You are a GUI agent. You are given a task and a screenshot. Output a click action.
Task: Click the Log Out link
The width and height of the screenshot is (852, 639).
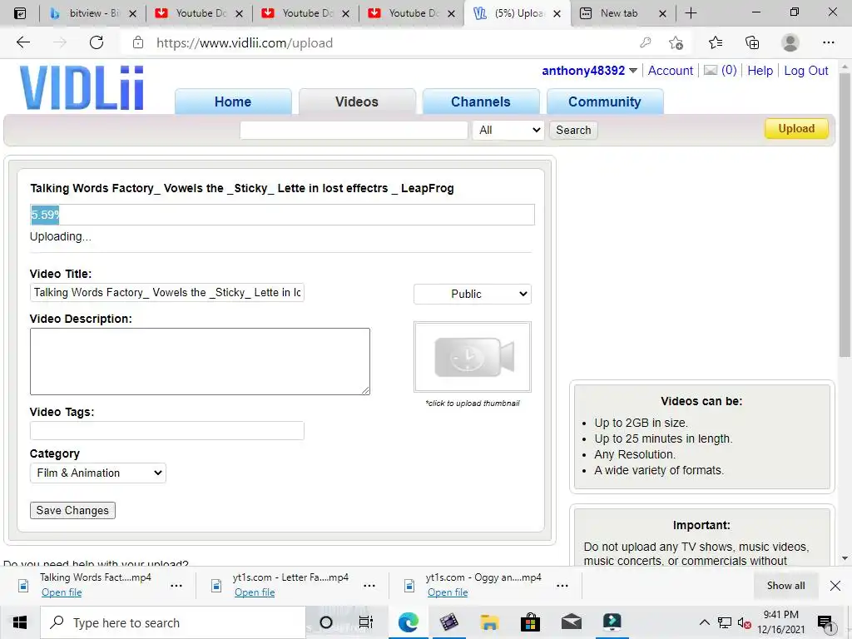[x=805, y=71]
